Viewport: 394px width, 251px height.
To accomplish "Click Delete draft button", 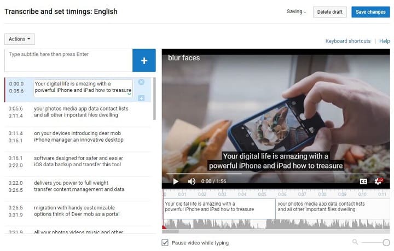I will pos(329,12).
